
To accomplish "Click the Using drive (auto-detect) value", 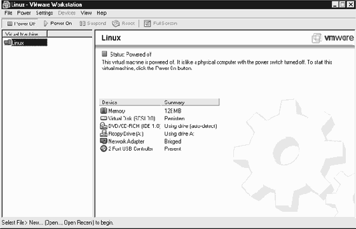I will (x=191, y=126).
